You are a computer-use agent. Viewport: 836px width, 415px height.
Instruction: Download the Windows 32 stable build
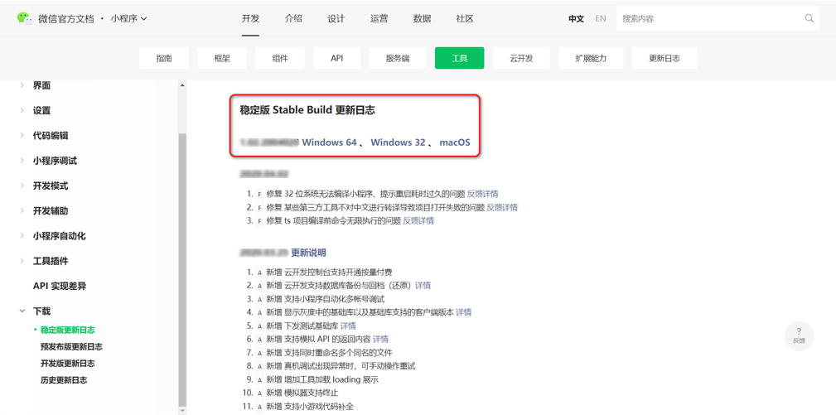pyautogui.click(x=399, y=142)
